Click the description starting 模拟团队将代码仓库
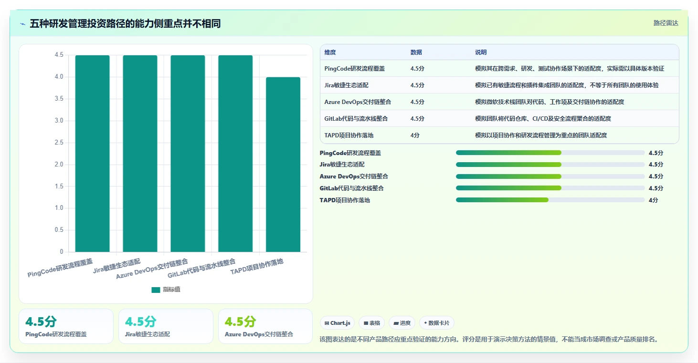This screenshot has width=698, height=363. click(x=543, y=119)
